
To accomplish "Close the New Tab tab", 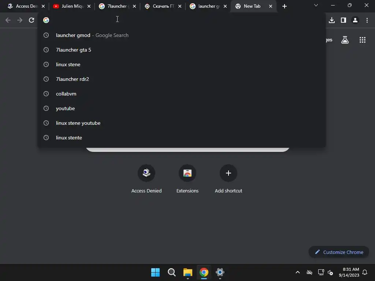I will (x=271, y=6).
